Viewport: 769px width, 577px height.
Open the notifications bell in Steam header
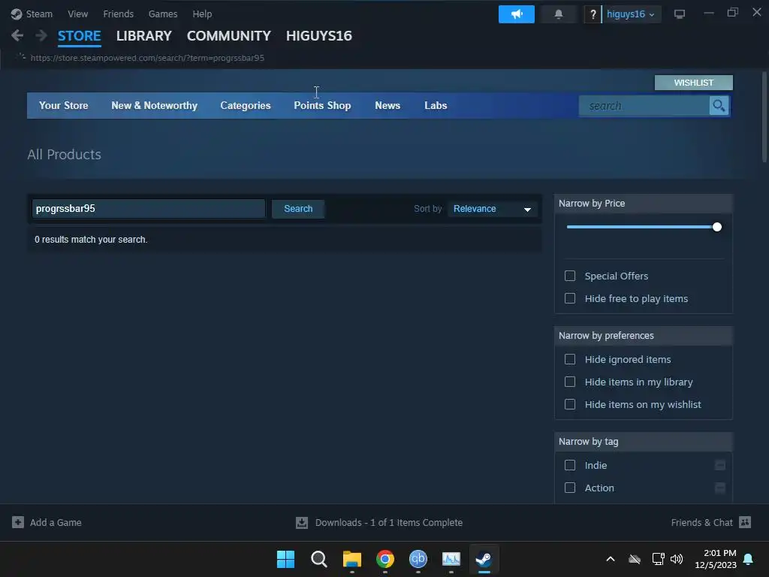[558, 14]
